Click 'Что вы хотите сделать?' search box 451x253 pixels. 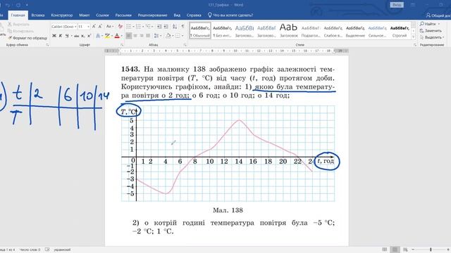230,15
